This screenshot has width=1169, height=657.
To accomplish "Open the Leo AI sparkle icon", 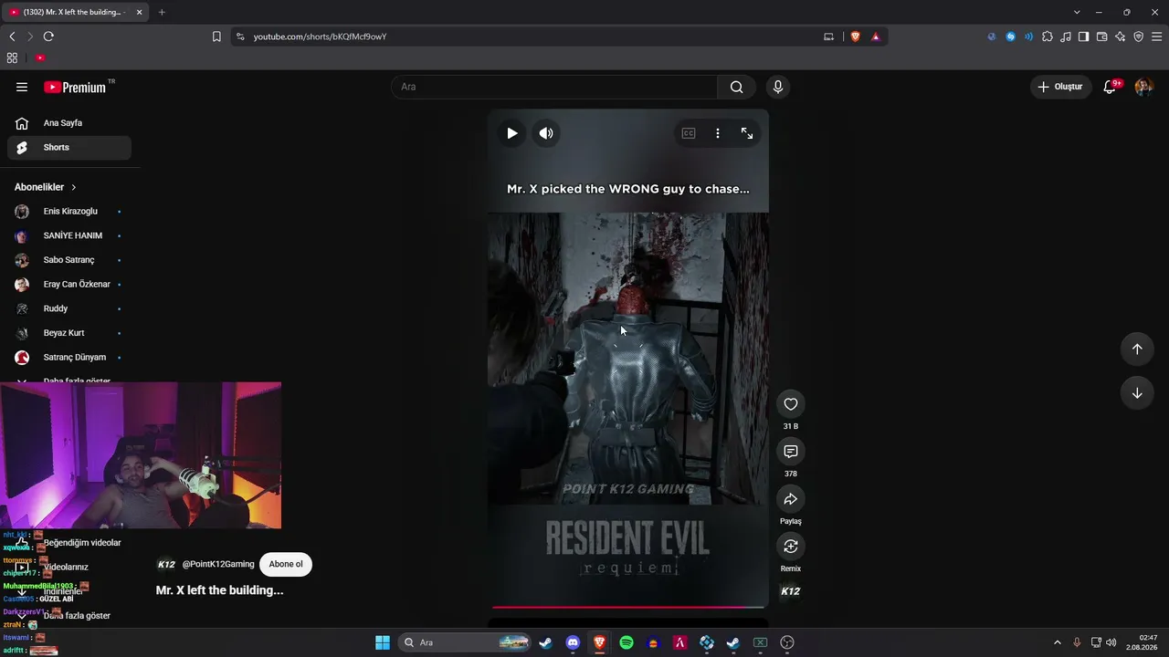I will tap(1121, 36).
